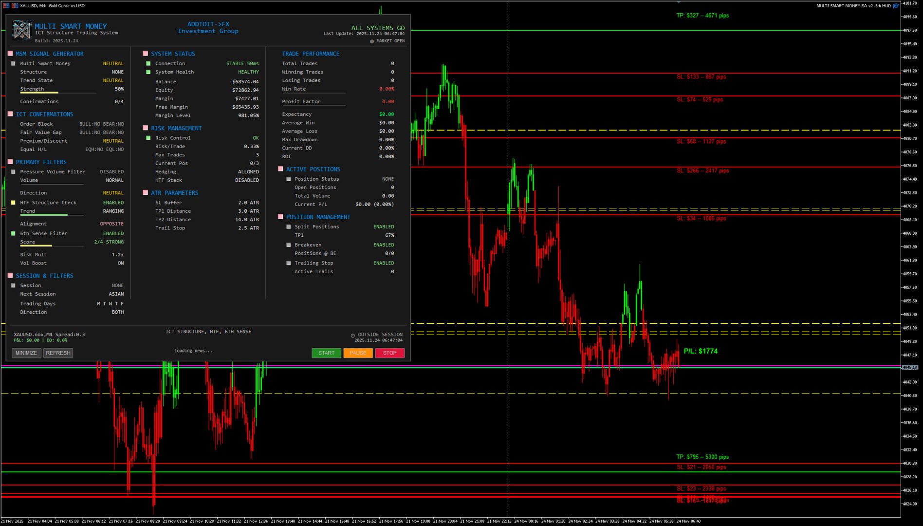Click the Multi Smart Money logo

tap(22, 30)
